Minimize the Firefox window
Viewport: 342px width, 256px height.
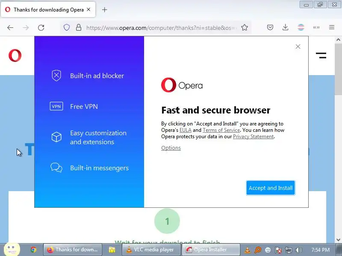point(306,5)
